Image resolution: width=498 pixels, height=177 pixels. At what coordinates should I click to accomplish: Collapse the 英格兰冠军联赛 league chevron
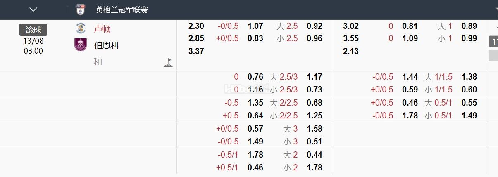coord(33,9)
